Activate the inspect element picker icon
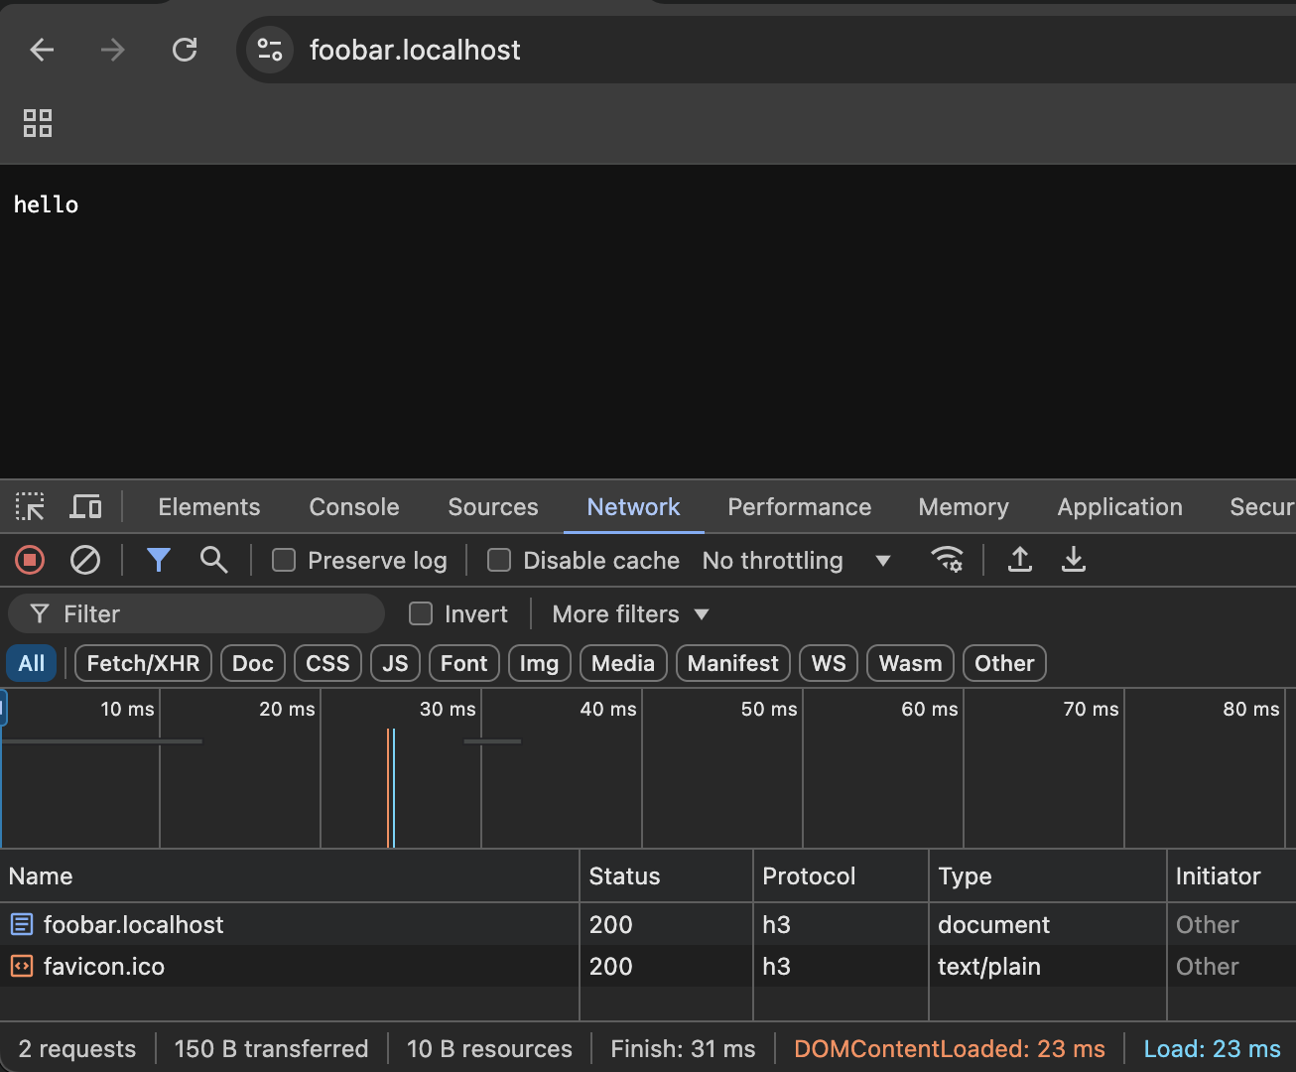The image size is (1296, 1072). coord(30,507)
